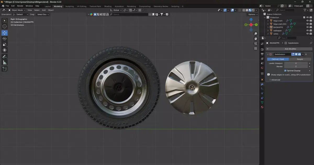Open the Object Data properties tab
Viewport: 314px width, 165px height.
(x=262, y=103)
